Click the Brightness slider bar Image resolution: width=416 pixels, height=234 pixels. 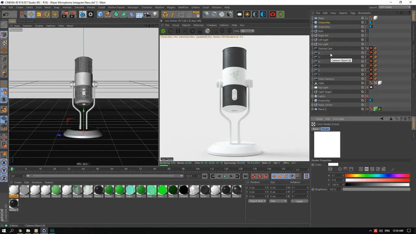click(376, 189)
